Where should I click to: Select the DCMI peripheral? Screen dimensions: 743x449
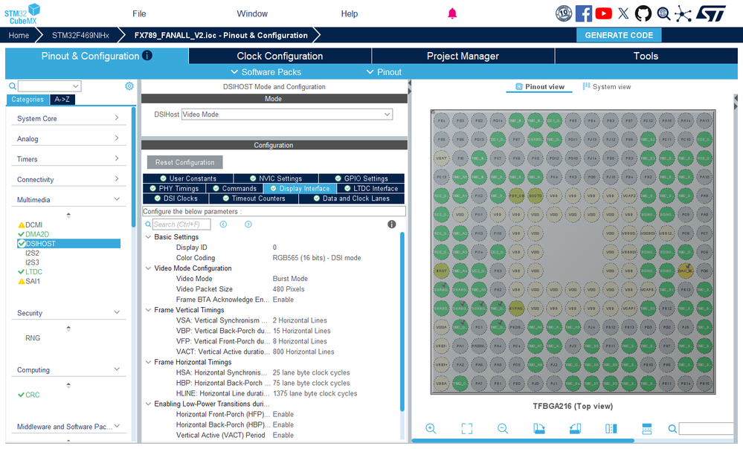(x=33, y=224)
